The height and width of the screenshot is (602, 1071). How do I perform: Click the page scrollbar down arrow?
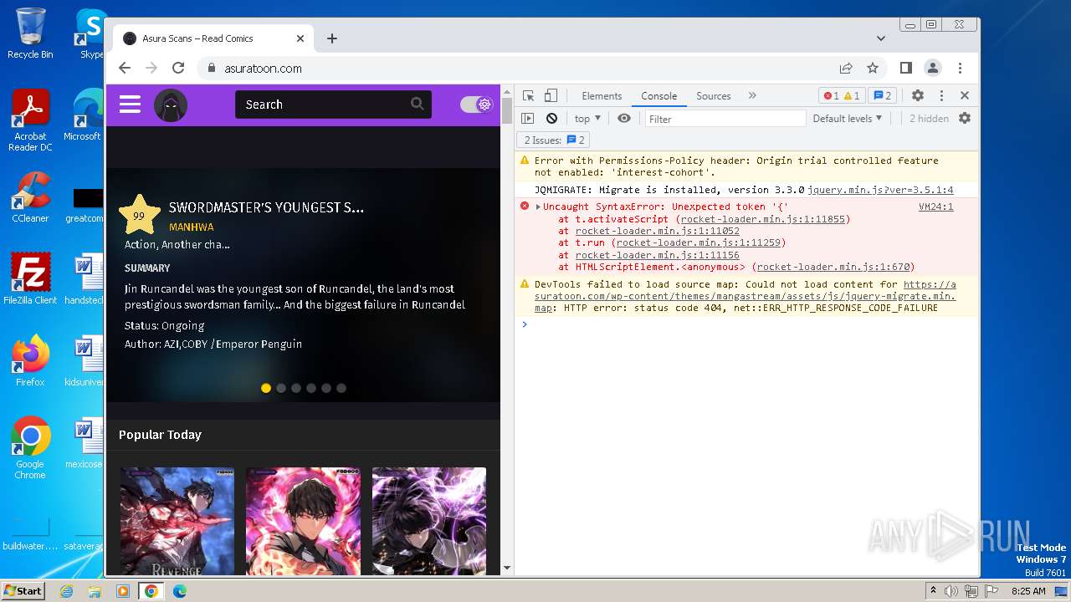tap(506, 569)
